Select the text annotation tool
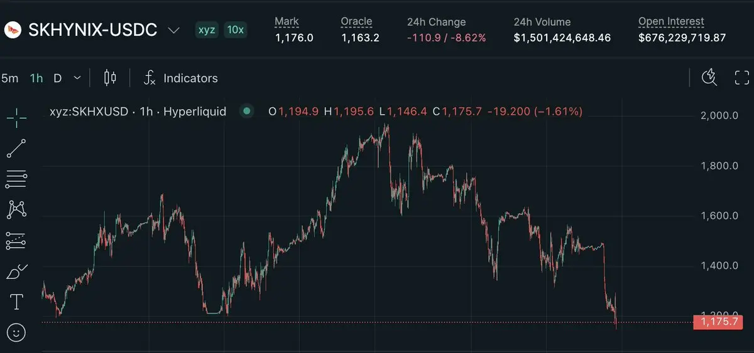The height and width of the screenshot is (353, 754). (16, 303)
